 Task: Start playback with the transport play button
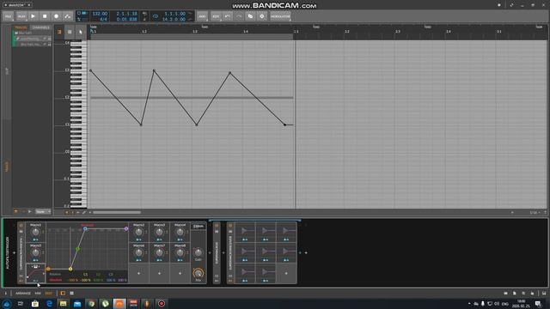point(33,16)
